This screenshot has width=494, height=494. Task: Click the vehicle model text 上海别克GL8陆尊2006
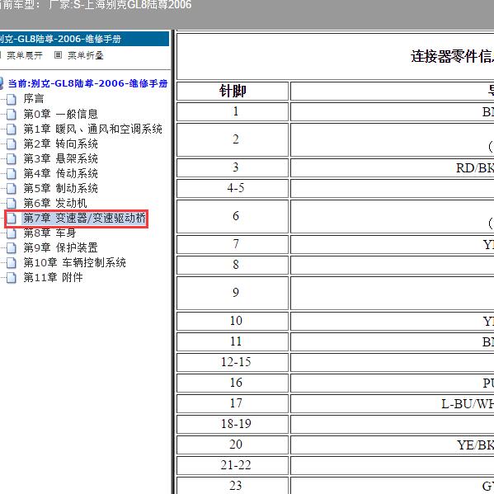click(138, 4)
